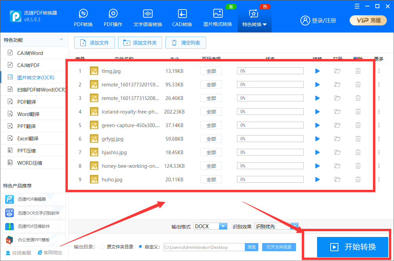Select 自定义 radio button
The height and width of the screenshot is (261, 394).
[140, 247]
